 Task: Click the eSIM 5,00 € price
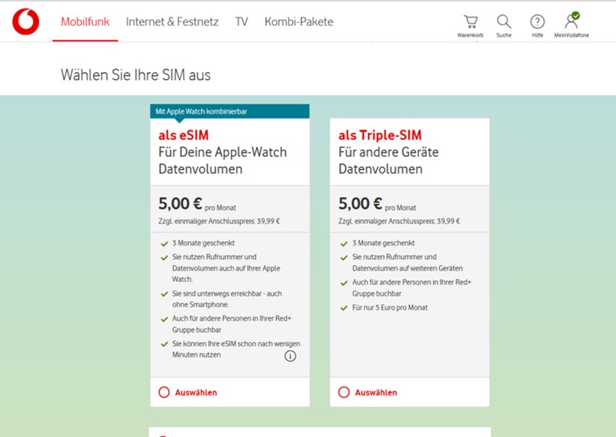[179, 204]
